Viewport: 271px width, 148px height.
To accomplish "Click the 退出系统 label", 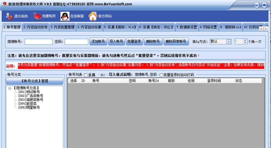I will tap(21, 16).
